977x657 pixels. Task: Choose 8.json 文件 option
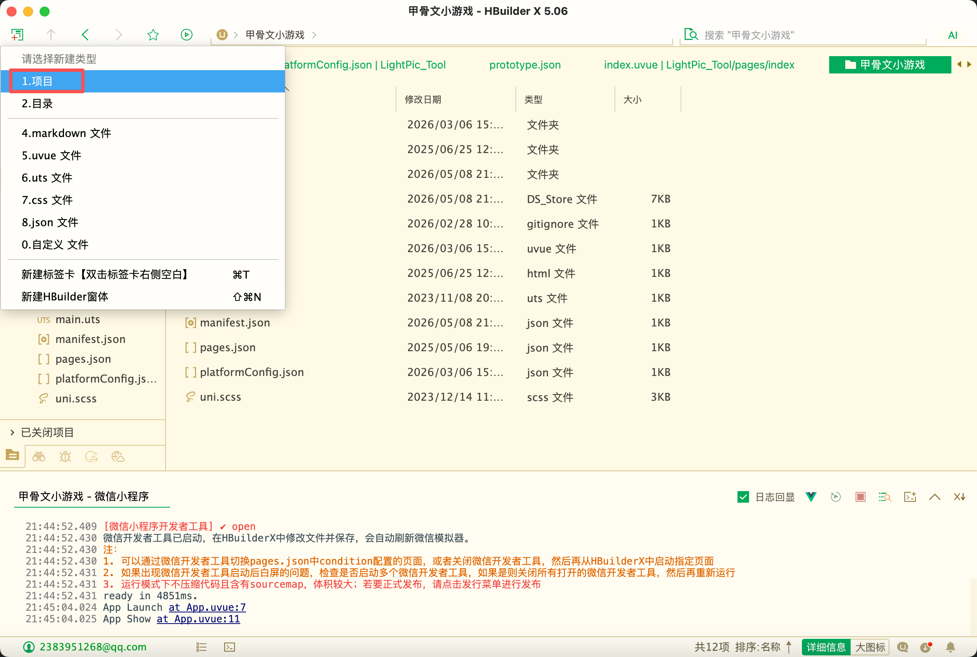click(x=143, y=222)
